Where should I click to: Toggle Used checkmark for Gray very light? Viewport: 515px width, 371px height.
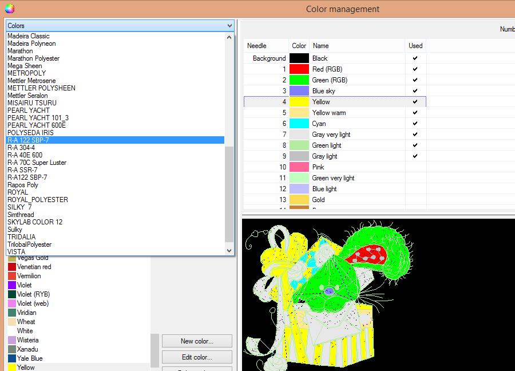(415, 134)
